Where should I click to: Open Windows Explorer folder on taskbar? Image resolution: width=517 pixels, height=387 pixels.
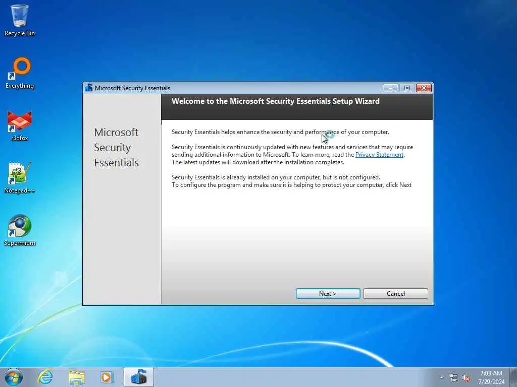click(77, 377)
